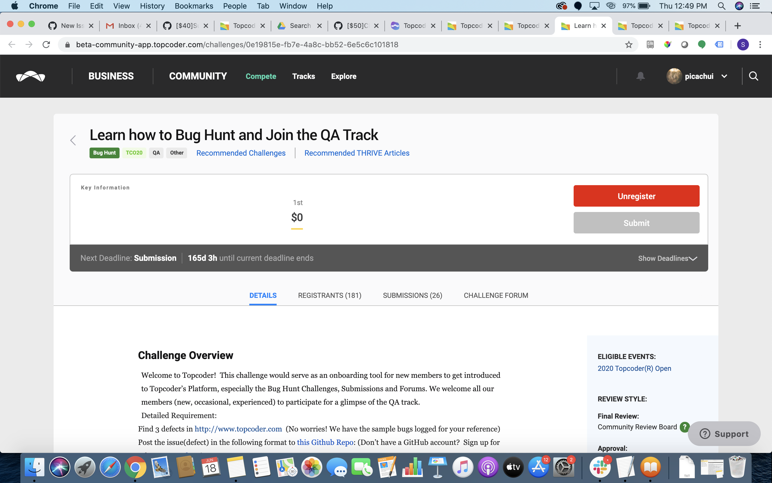Switch to the New Iss GitHub tab
This screenshot has width=772, height=483.
pyautogui.click(x=71, y=26)
